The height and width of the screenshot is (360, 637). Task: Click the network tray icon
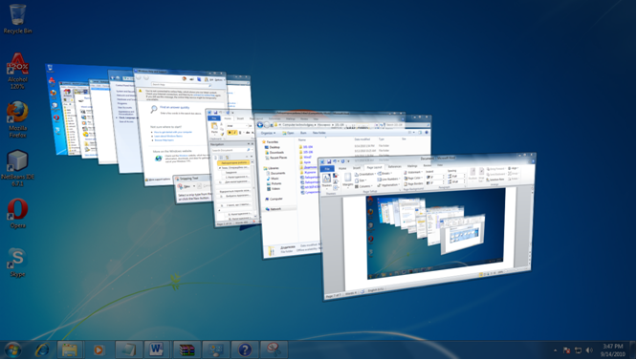click(x=578, y=350)
